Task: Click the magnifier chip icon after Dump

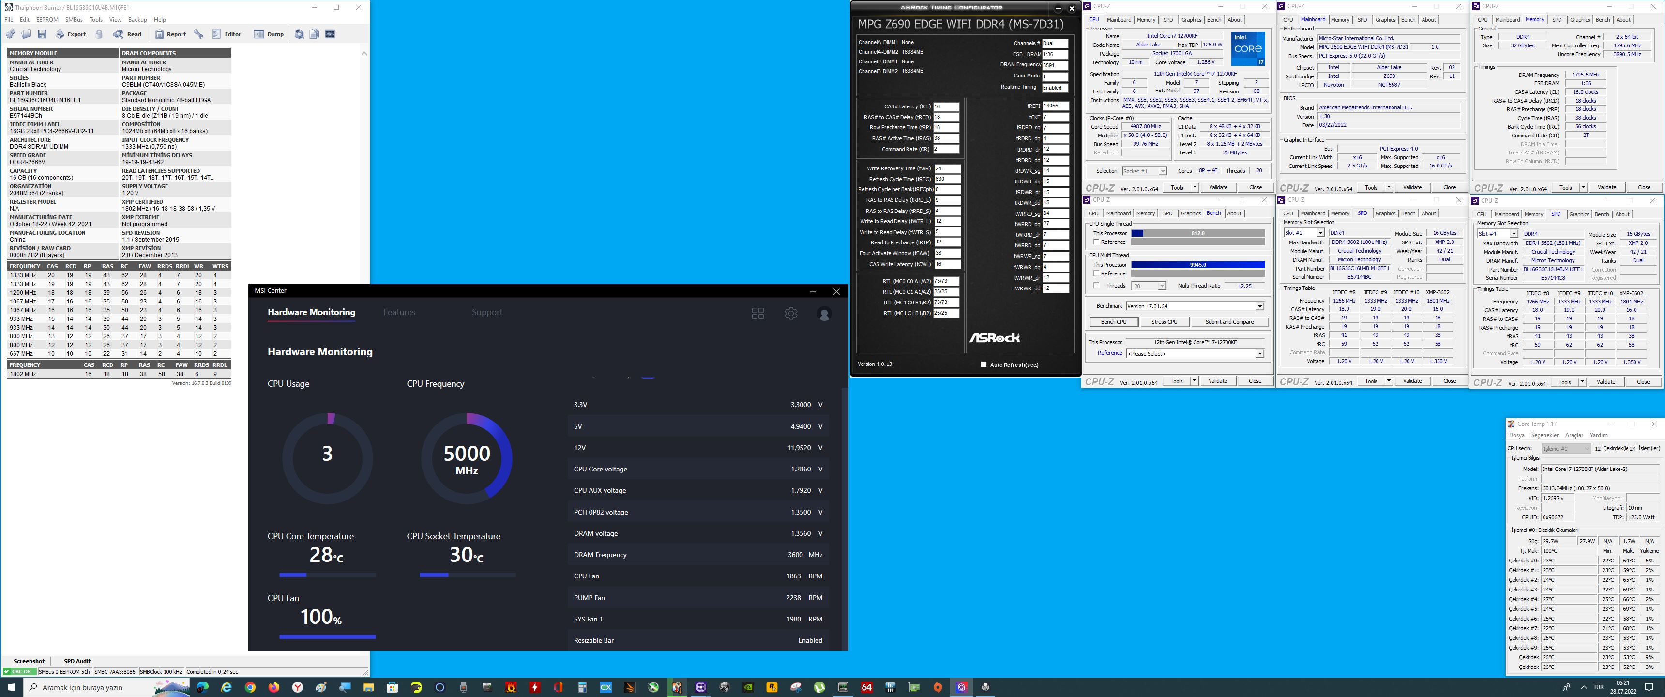Action: (x=299, y=34)
